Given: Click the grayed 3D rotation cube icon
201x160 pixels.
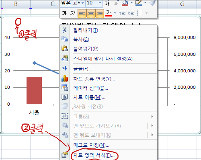Looking at the screenshot, I should [x=65, y=107].
